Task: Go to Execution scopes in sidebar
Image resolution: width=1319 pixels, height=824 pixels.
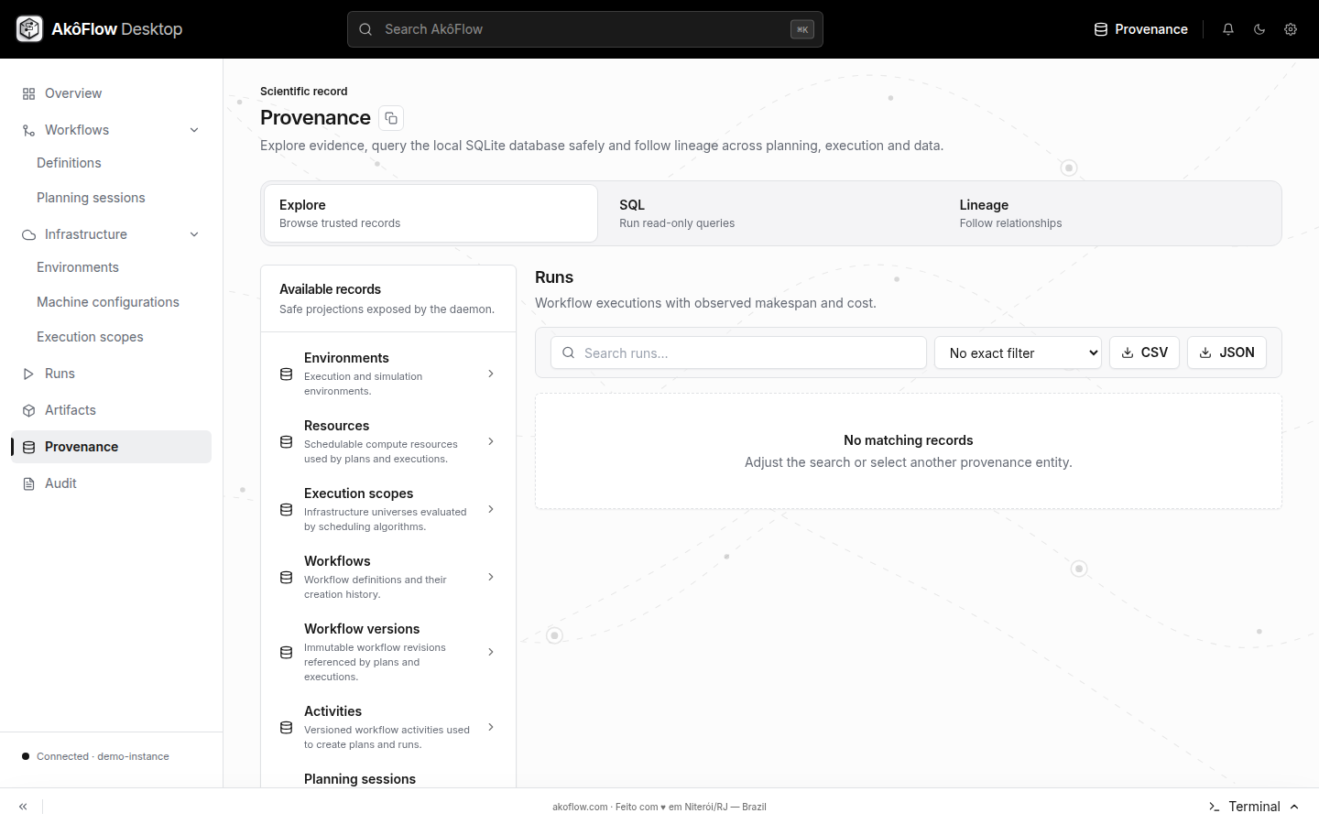Action: tap(90, 337)
